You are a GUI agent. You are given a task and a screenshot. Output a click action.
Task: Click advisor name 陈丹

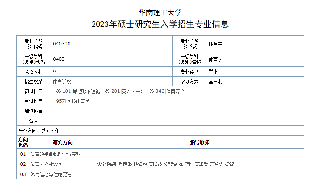112,164
